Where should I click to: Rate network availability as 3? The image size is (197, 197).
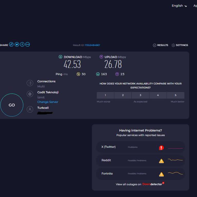point(141,95)
